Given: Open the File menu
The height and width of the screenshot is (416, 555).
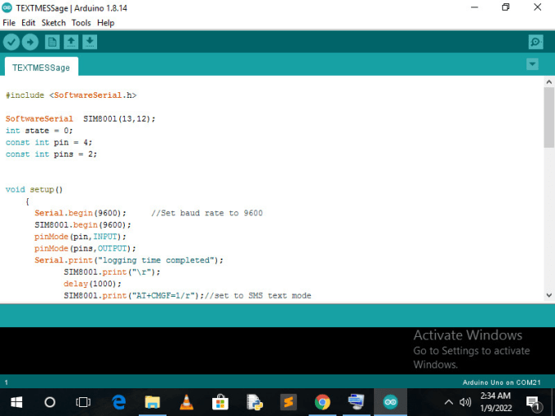Looking at the screenshot, I should tap(9, 23).
